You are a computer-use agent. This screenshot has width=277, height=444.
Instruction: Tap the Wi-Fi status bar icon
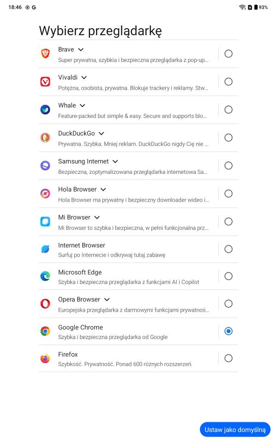242,7
